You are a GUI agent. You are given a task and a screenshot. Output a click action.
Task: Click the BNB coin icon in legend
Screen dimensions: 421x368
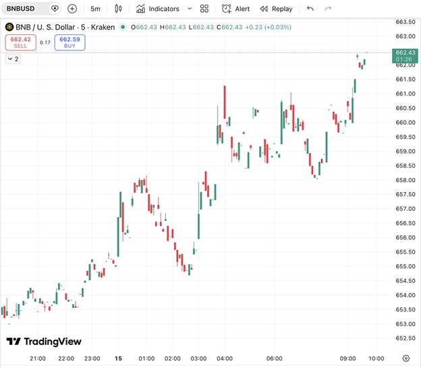click(9, 27)
